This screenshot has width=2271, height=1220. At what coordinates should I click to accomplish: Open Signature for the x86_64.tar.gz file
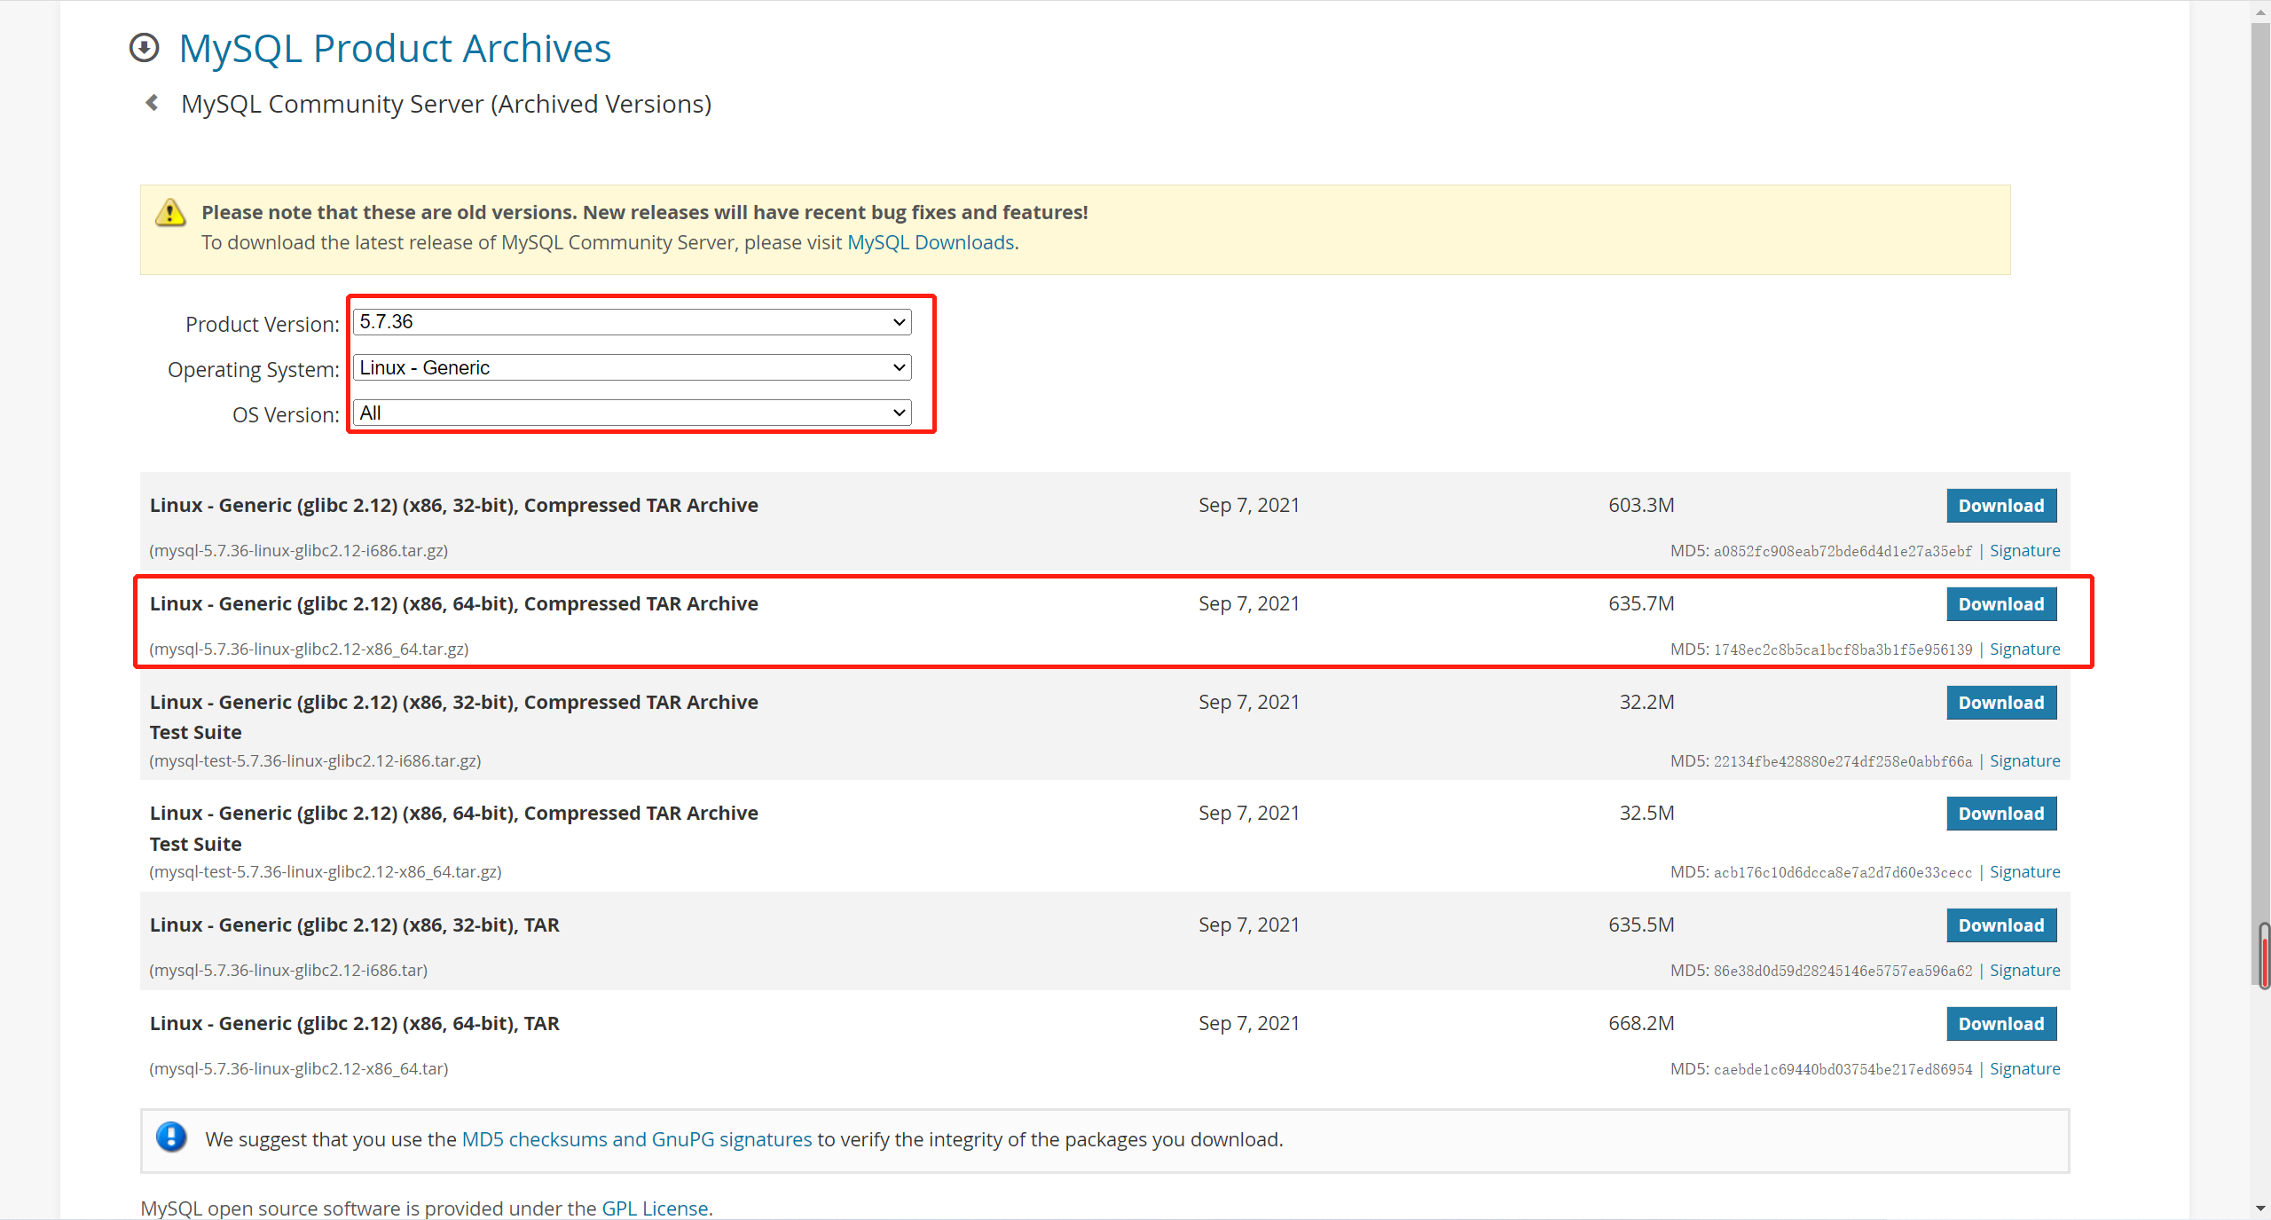pos(2024,649)
